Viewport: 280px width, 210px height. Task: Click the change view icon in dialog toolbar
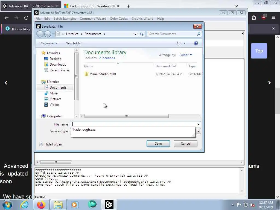click(179, 43)
